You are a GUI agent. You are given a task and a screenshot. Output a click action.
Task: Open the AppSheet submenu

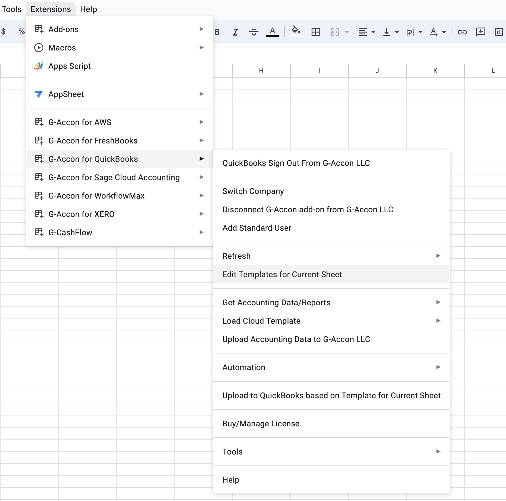[119, 94]
